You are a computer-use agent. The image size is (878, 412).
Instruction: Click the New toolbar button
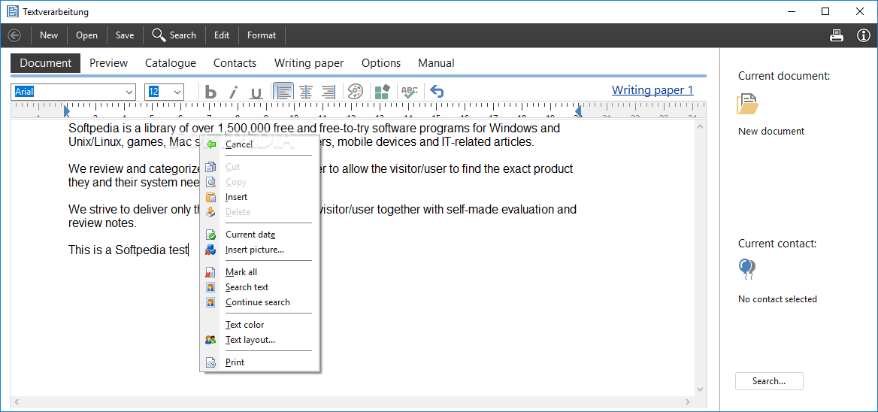click(x=49, y=35)
